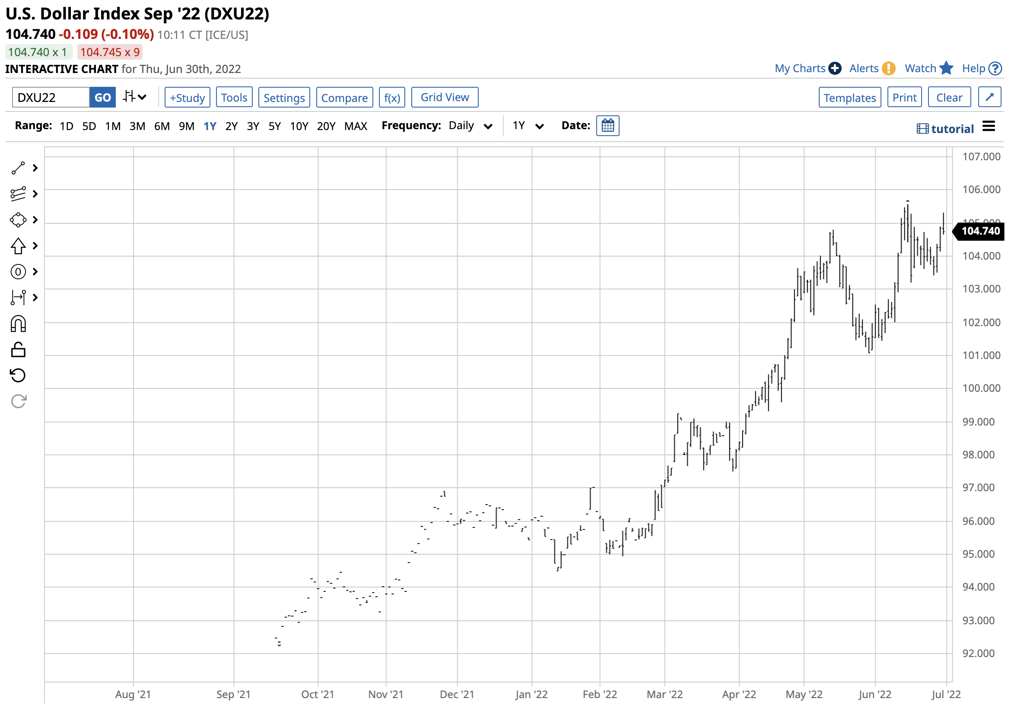The height and width of the screenshot is (724, 1011).
Task: Click the undo arrow icon
Action: (18, 375)
